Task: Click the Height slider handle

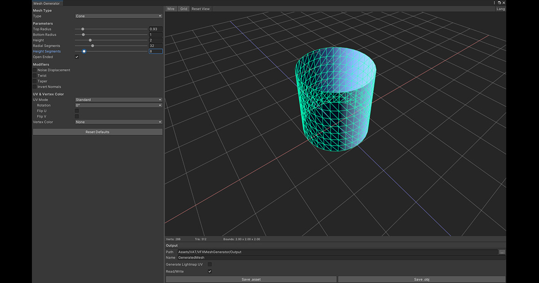Action: 90,40
